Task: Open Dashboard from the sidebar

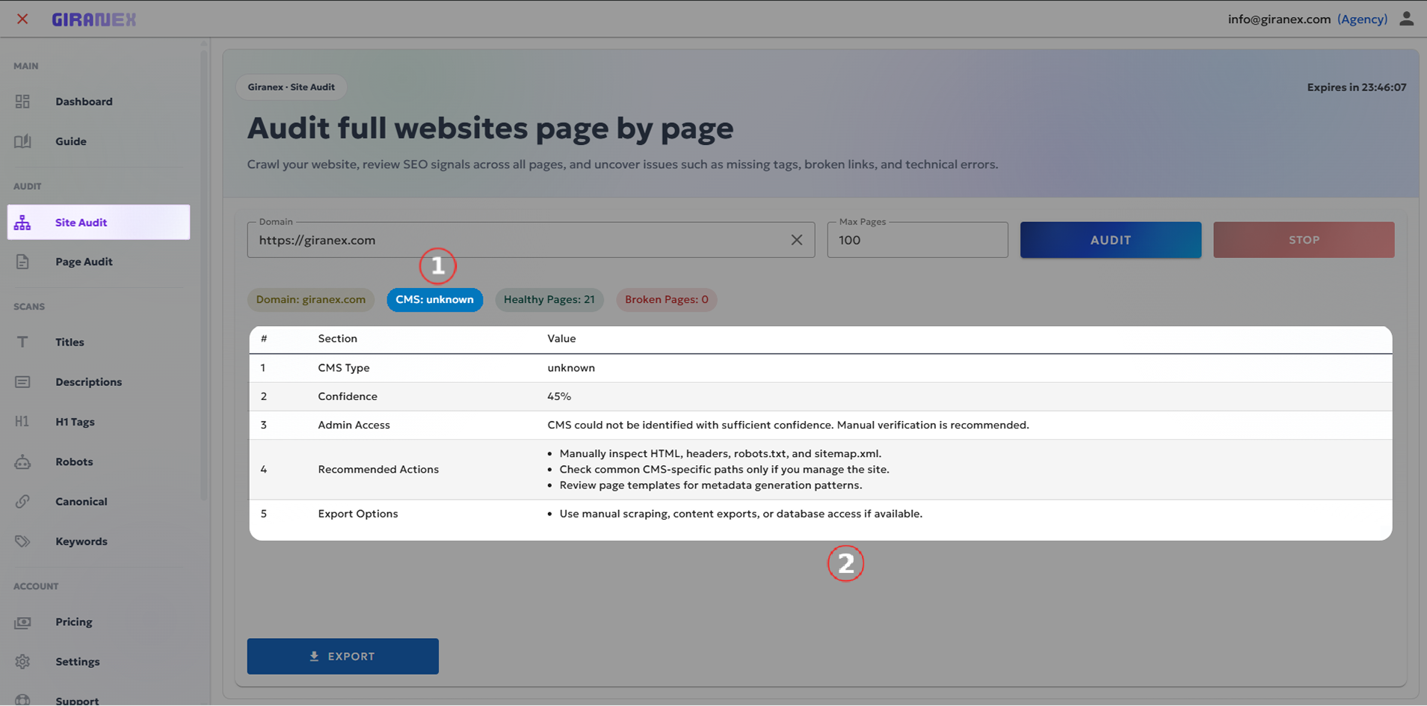Action: pos(99,102)
